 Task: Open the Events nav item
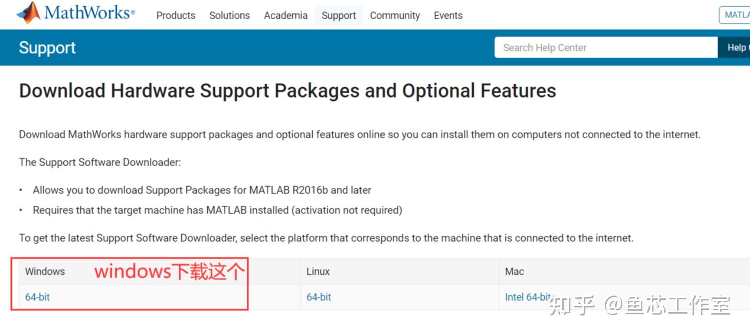click(448, 15)
